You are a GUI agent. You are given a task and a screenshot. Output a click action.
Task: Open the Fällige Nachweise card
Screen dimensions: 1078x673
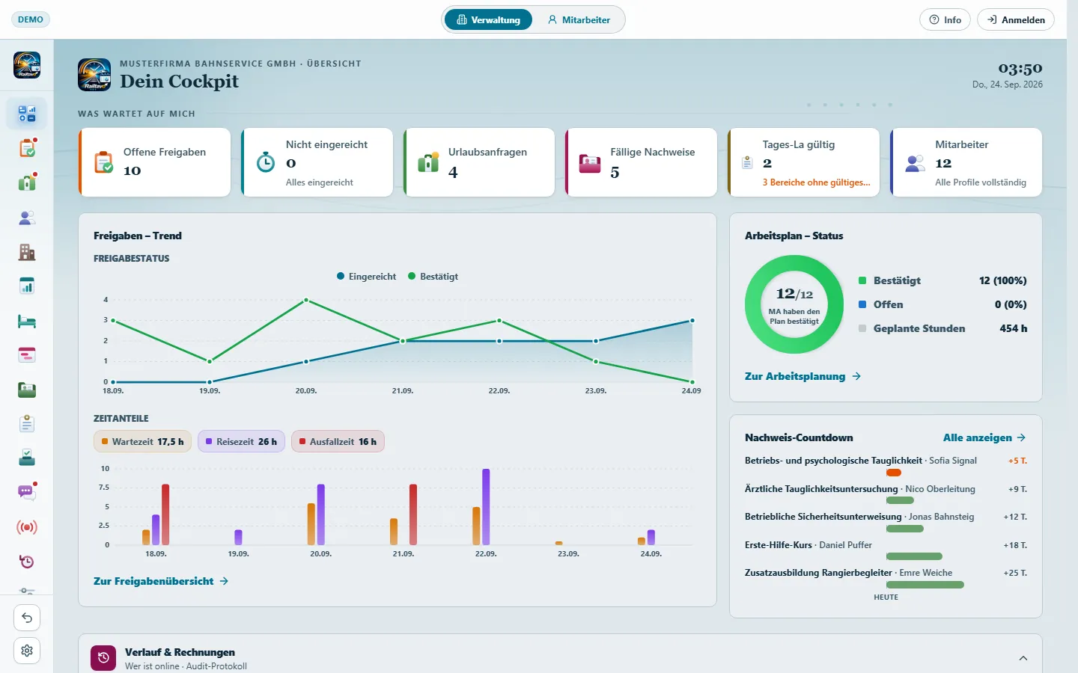pyautogui.click(x=642, y=162)
